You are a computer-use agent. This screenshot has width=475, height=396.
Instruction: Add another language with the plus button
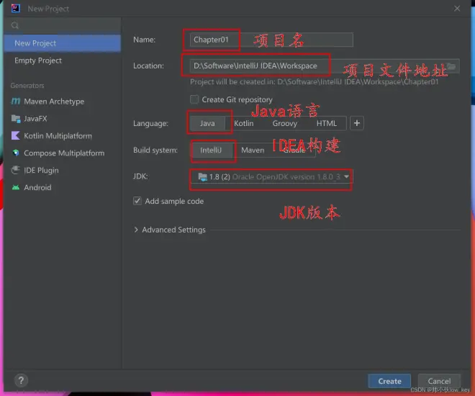point(357,123)
